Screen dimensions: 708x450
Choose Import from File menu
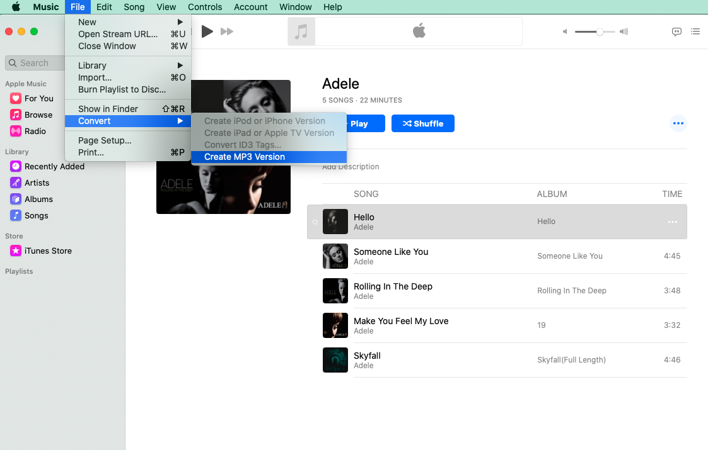[x=128, y=77]
